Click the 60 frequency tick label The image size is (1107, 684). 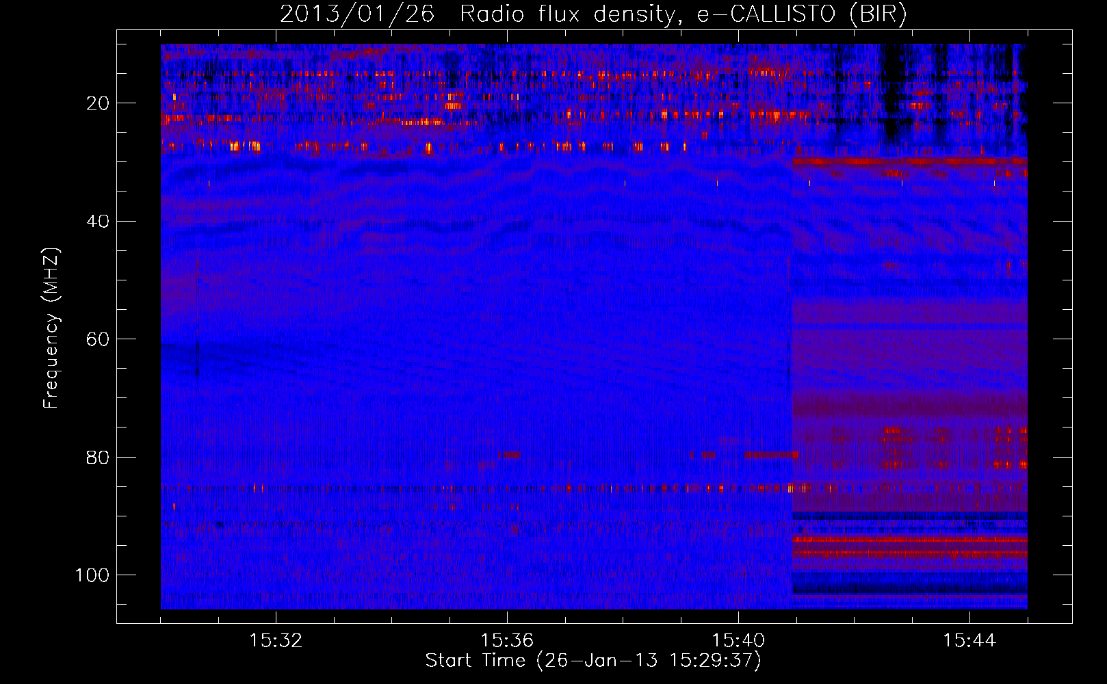(98, 339)
